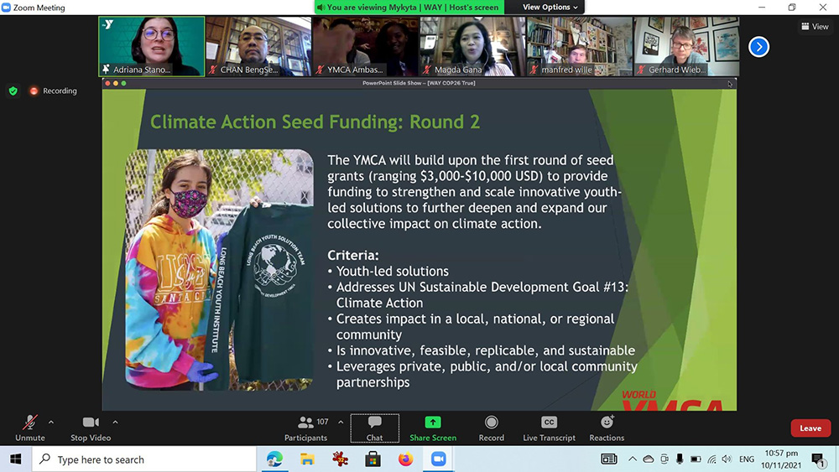This screenshot has height=472, width=839.
Task: Open notification center icon
Action: pyautogui.click(x=818, y=459)
